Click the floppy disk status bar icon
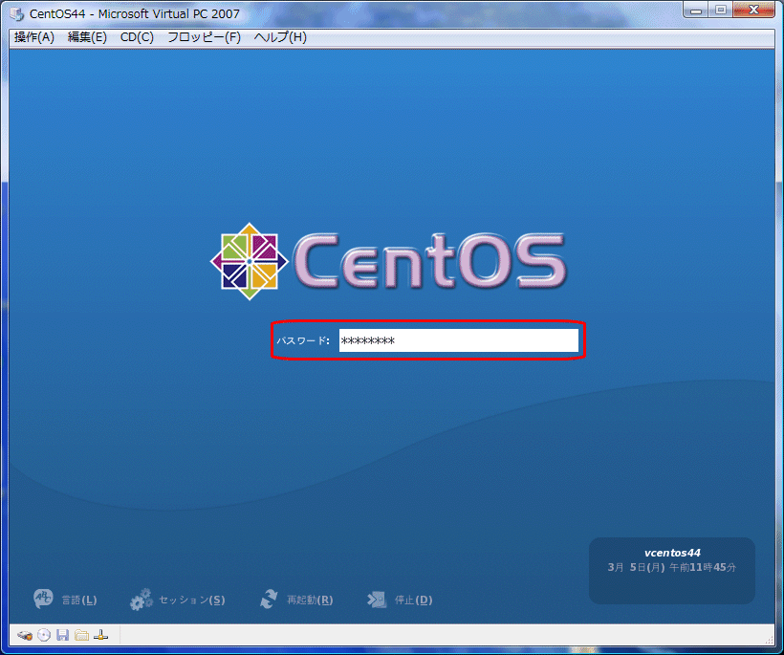784x655 pixels. [x=62, y=636]
